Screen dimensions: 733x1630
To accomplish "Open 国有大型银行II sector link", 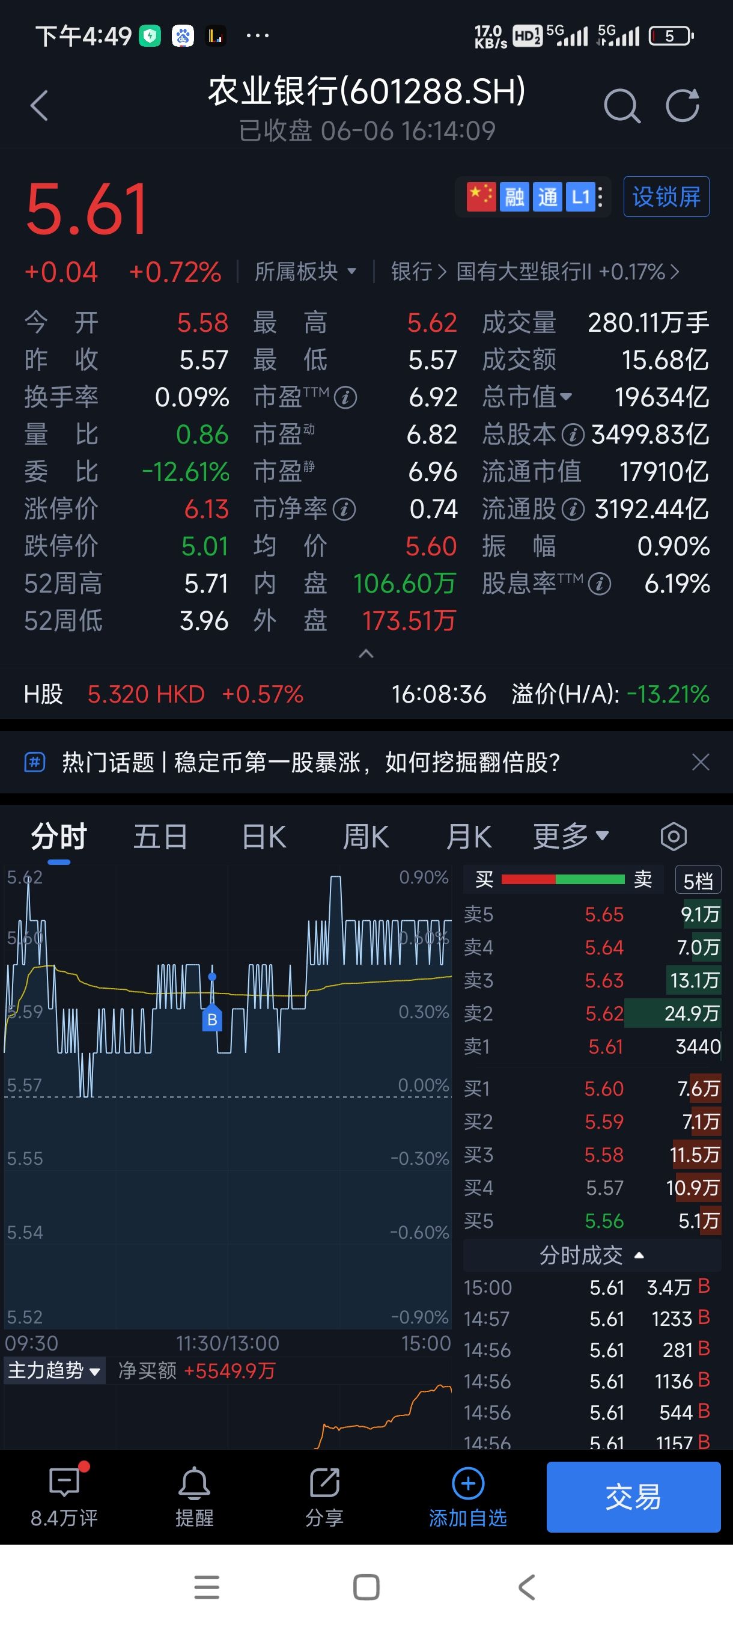I will coord(567,272).
